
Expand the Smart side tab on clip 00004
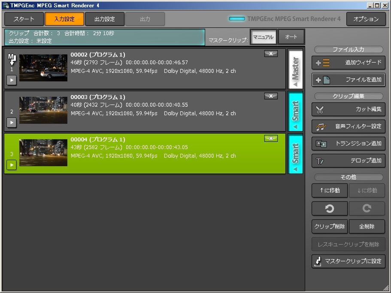(295, 153)
